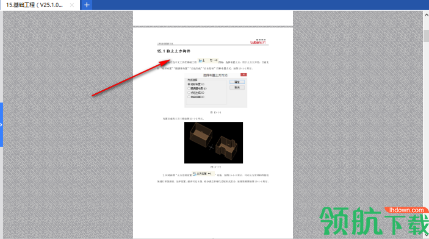This screenshot has width=429, height=239.
Task: Click the Lubansoft logo in page header
Action: 258,41
